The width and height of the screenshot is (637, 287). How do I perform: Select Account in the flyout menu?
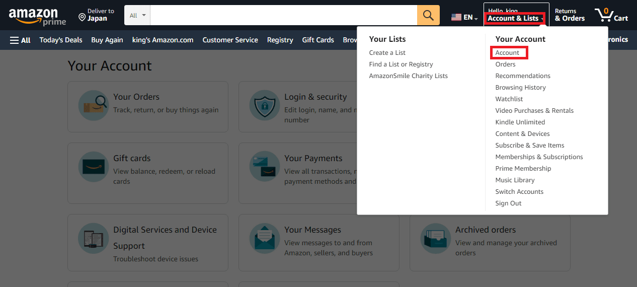507,53
